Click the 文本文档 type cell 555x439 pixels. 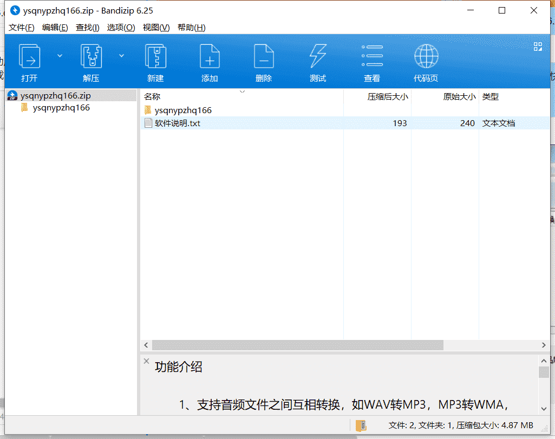coord(498,123)
